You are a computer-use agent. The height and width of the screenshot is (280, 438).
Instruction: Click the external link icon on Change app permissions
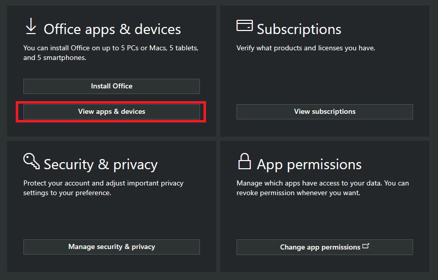(x=365, y=246)
